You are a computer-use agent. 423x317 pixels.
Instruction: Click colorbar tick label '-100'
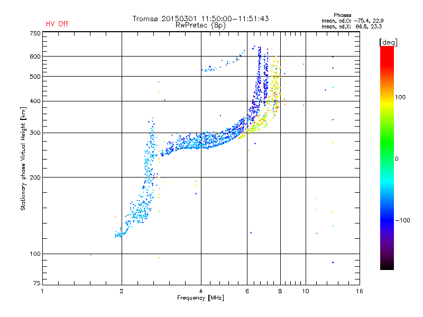click(402, 220)
